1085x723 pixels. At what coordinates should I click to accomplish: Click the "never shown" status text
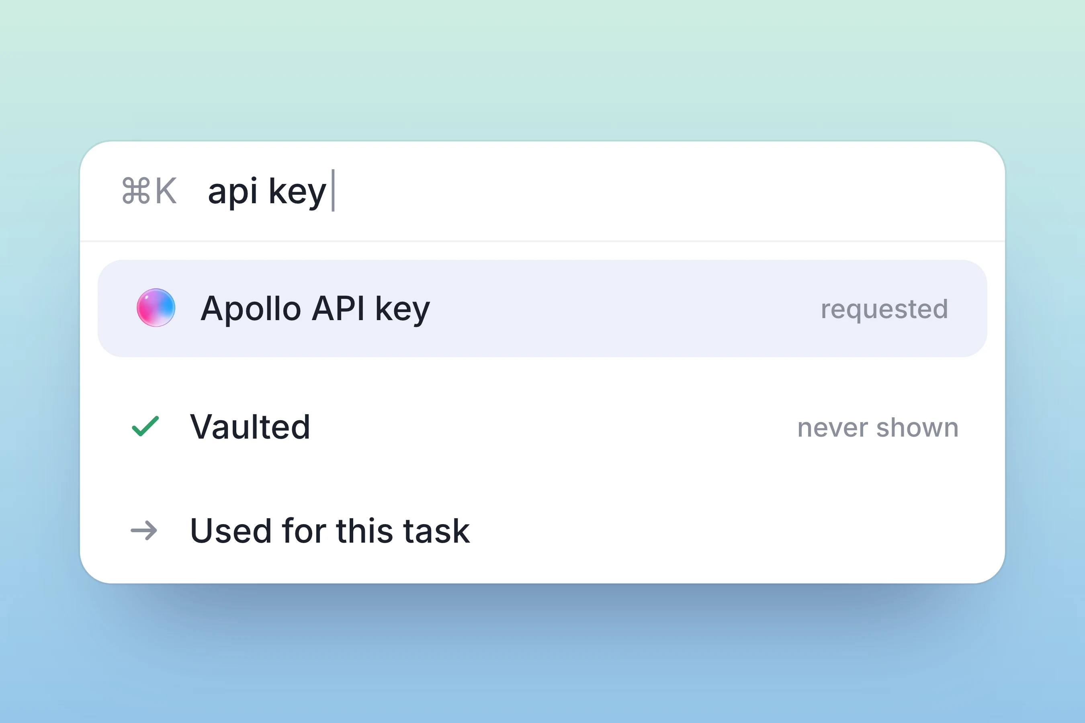[x=878, y=427]
